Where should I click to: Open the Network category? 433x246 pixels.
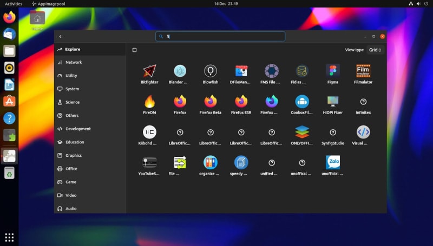[73, 62]
